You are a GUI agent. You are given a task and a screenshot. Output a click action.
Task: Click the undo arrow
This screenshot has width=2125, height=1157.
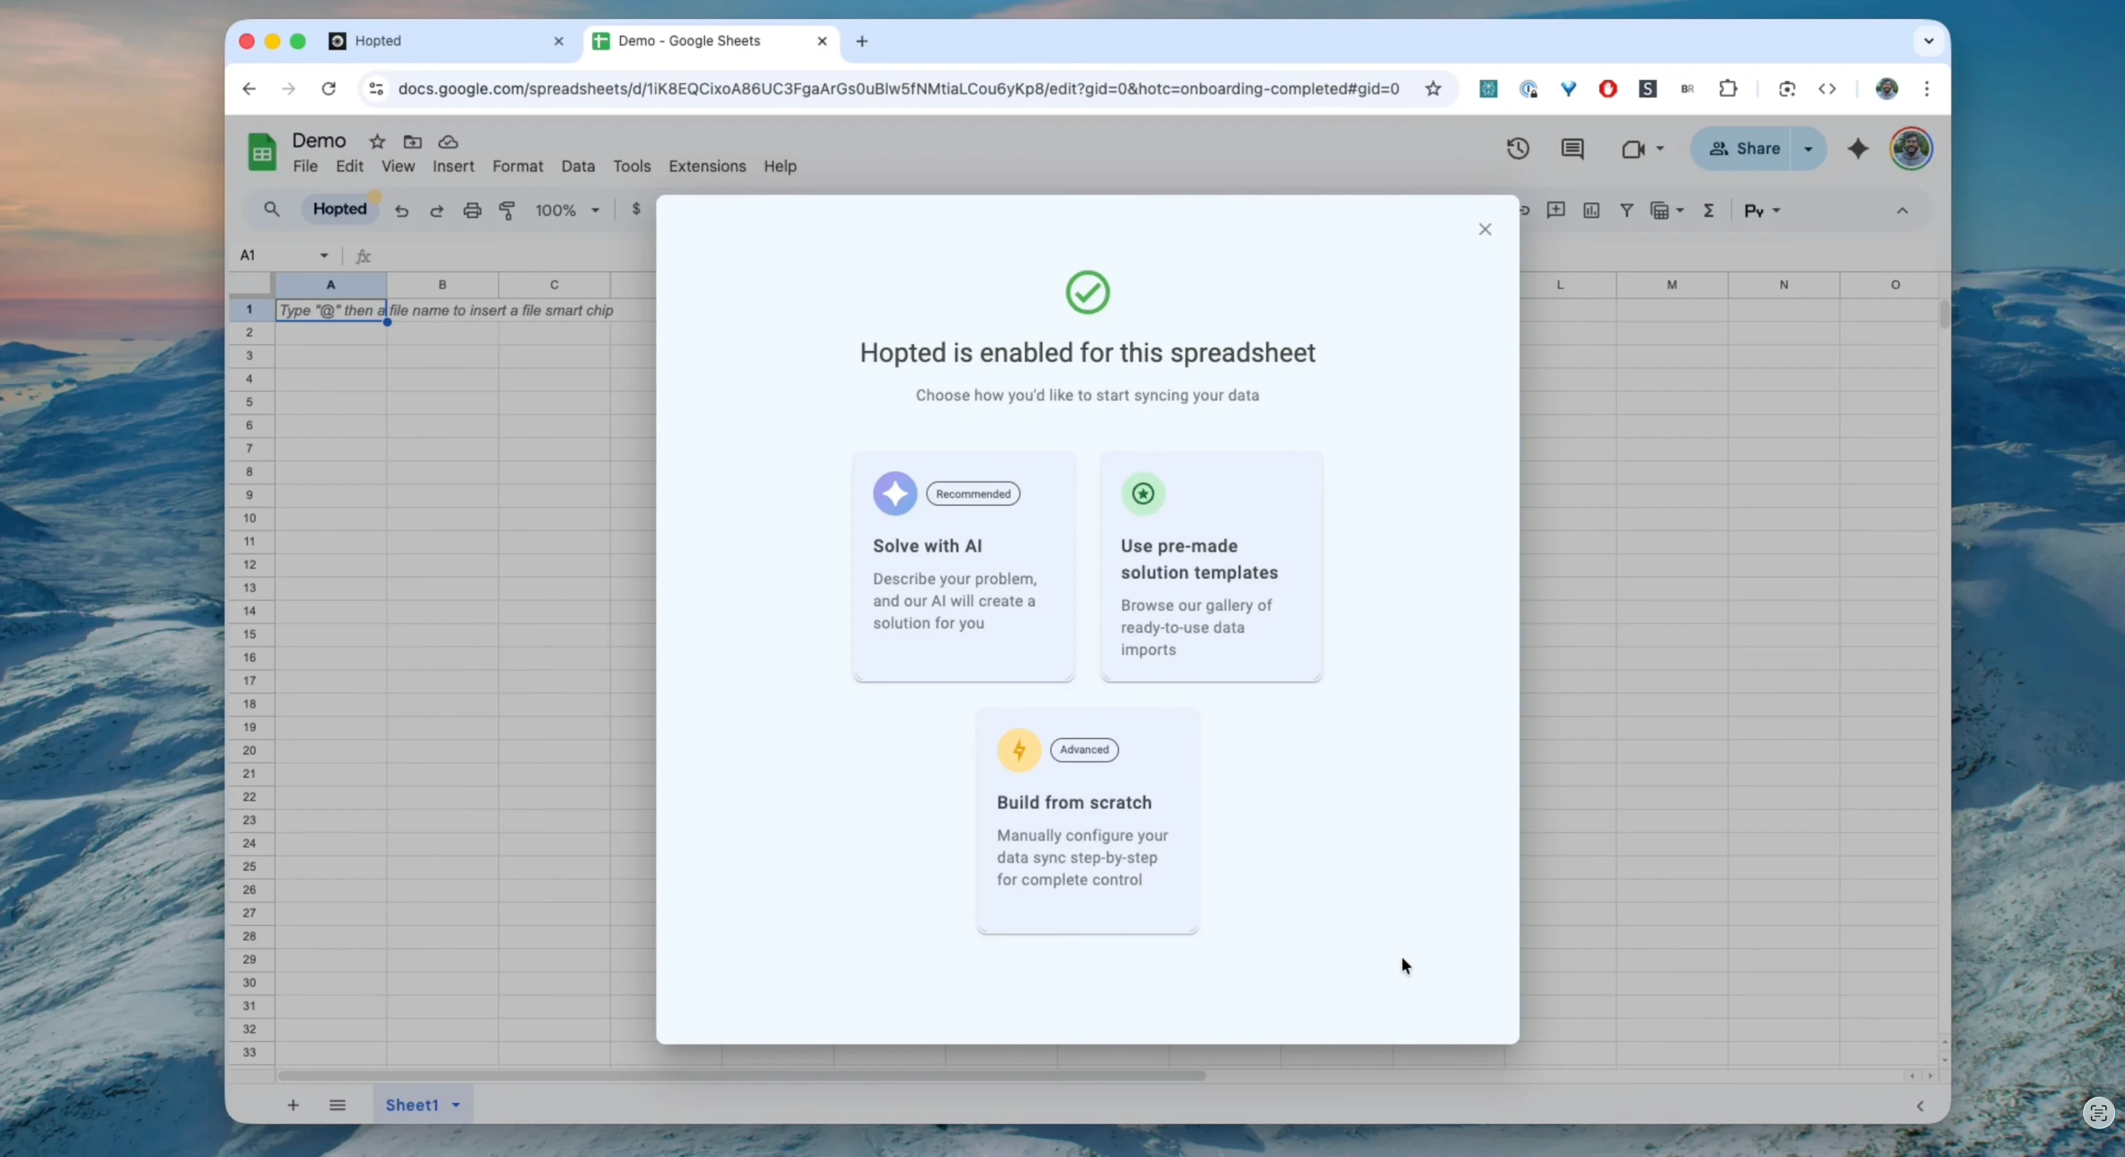click(402, 211)
